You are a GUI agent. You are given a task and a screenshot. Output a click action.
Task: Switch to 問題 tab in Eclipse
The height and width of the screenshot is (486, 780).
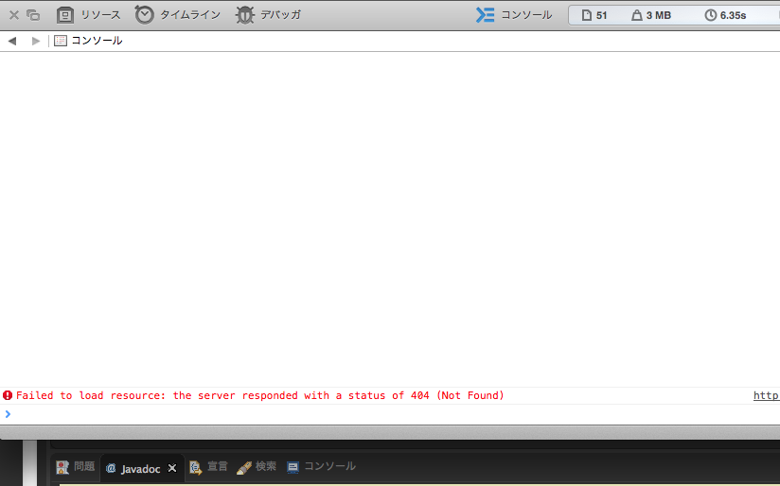[84, 467]
